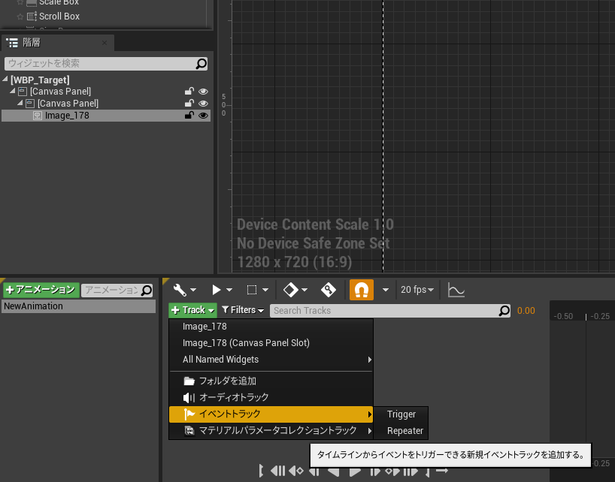
Task: Expand the All Named Widgets submenu
Action: tap(271, 360)
